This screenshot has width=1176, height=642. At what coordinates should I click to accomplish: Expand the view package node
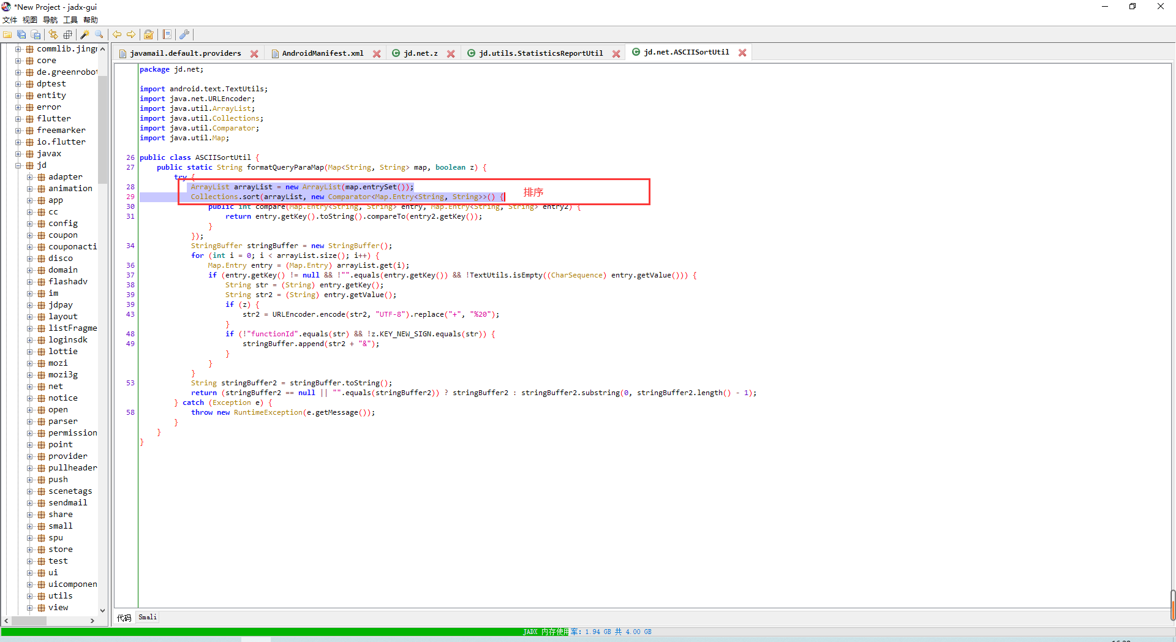[x=30, y=608]
